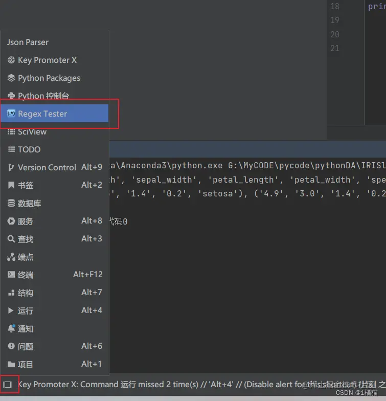The height and width of the screenshot is (401, 386).
Task: Click the 终端 terminal icon
Action: click(11, 275)
